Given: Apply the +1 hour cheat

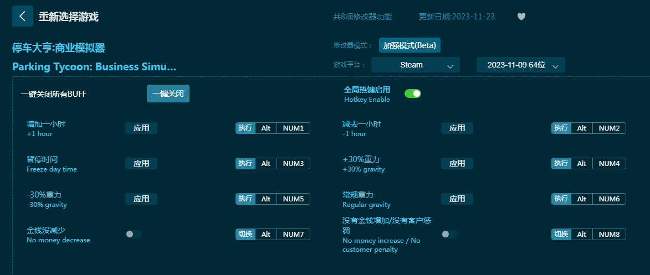Looking at the screenshot, I should [x=141, y=128].
